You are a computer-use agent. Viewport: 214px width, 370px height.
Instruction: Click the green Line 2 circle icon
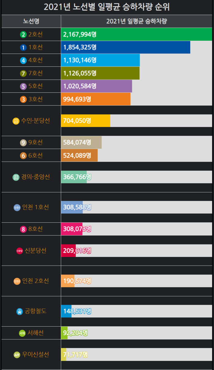click(23, 34)
